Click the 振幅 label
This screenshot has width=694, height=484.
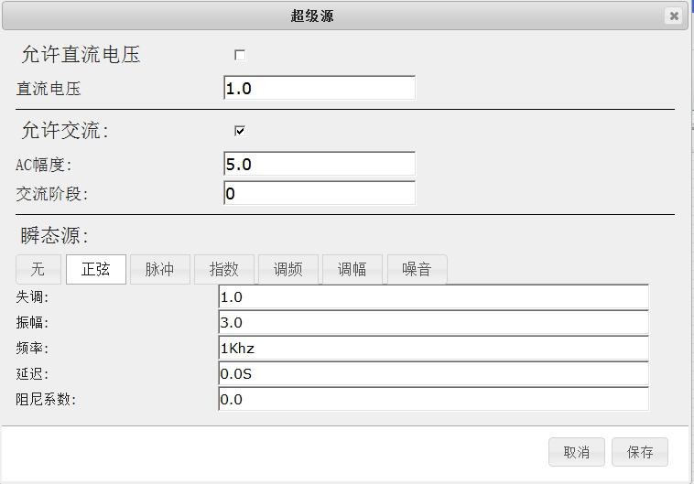tap(32, 323)
